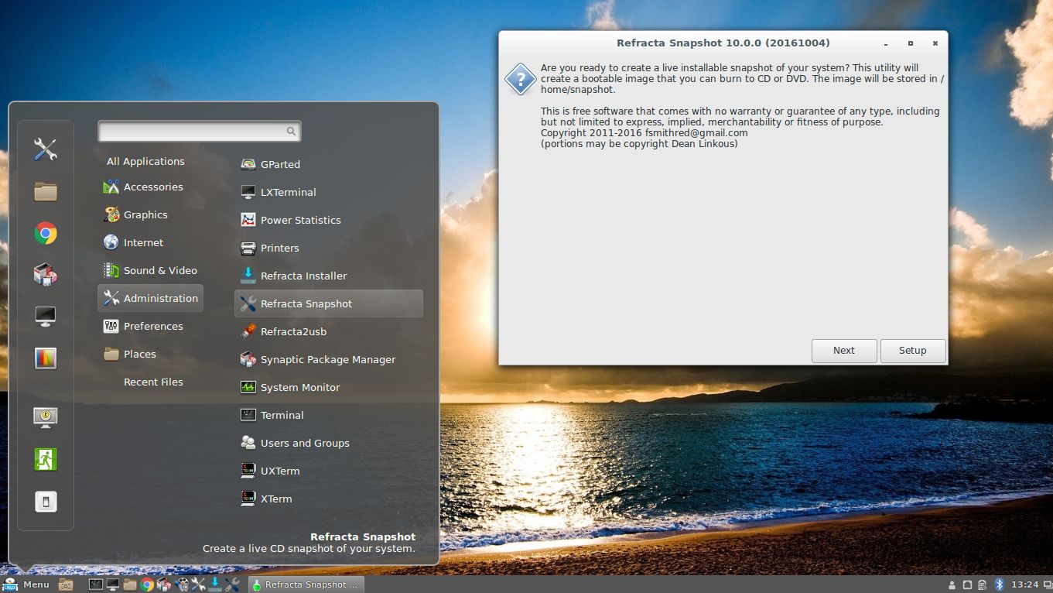Launch XTerm from the applications list
Viewport: 1053px width, 593px height.
[x=328, y=499]
